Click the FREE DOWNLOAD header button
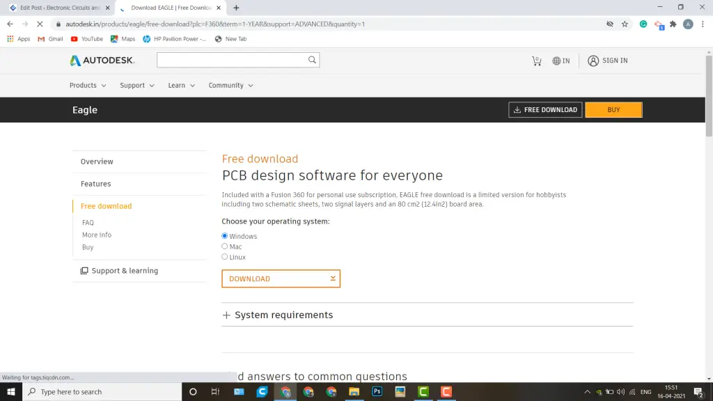This screenshot has height=401, width=713. (545, 109)
